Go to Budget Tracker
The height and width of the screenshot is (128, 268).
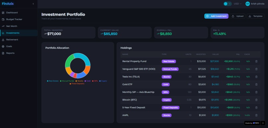click(19, 19)
